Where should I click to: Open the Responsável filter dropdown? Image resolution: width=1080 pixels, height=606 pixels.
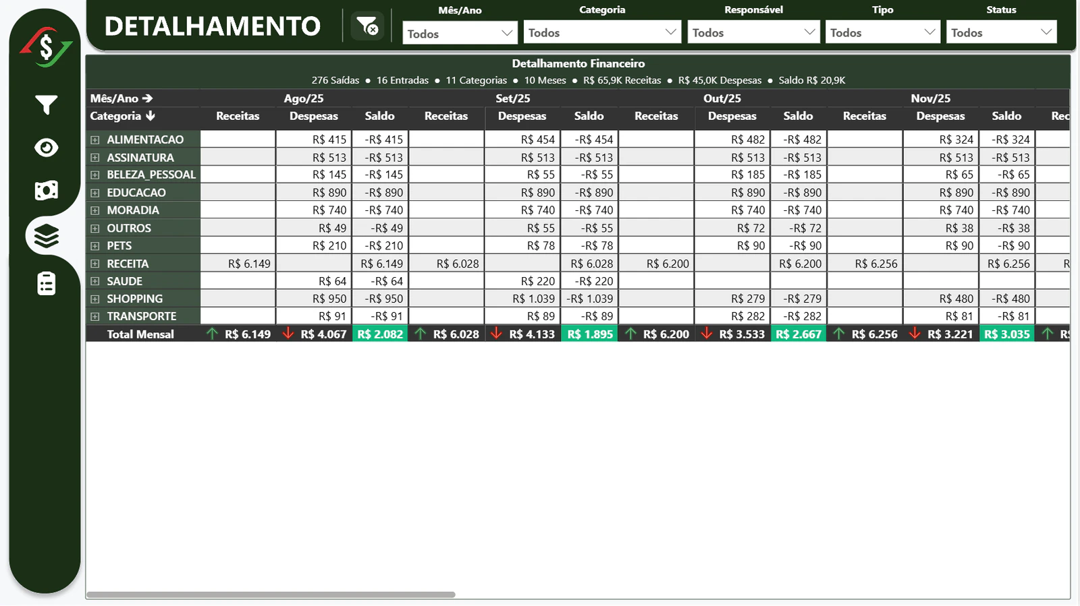(x=753, y=32)
